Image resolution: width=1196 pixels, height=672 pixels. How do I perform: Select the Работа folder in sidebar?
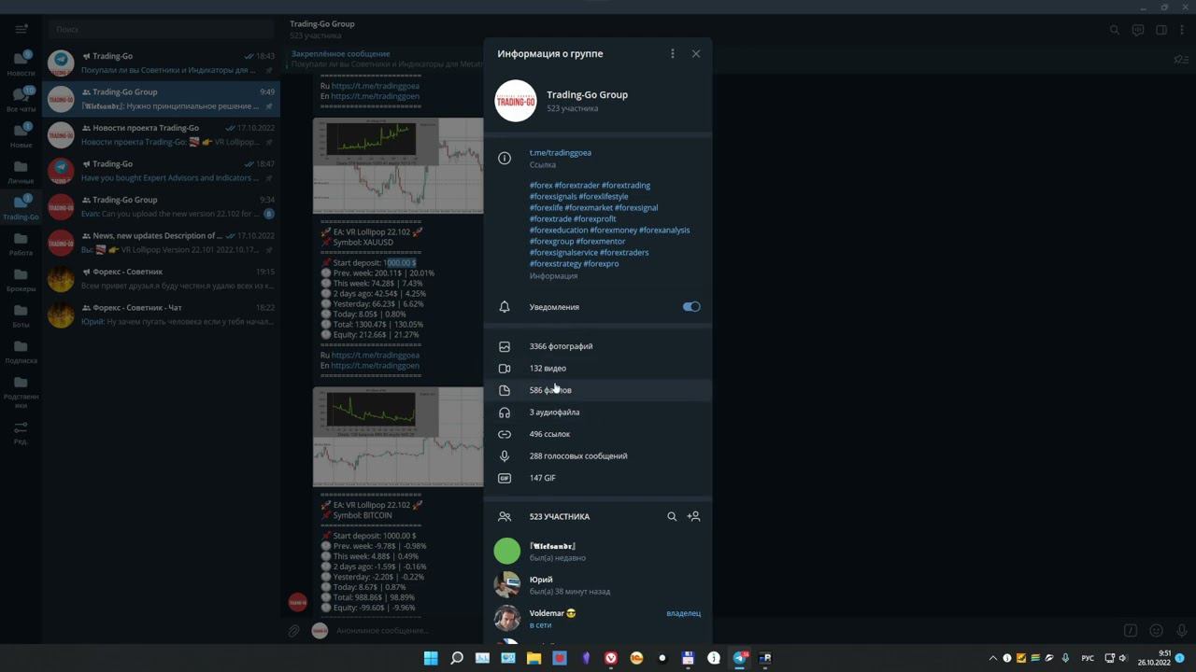pyautogui.click(x=21, y=244)
